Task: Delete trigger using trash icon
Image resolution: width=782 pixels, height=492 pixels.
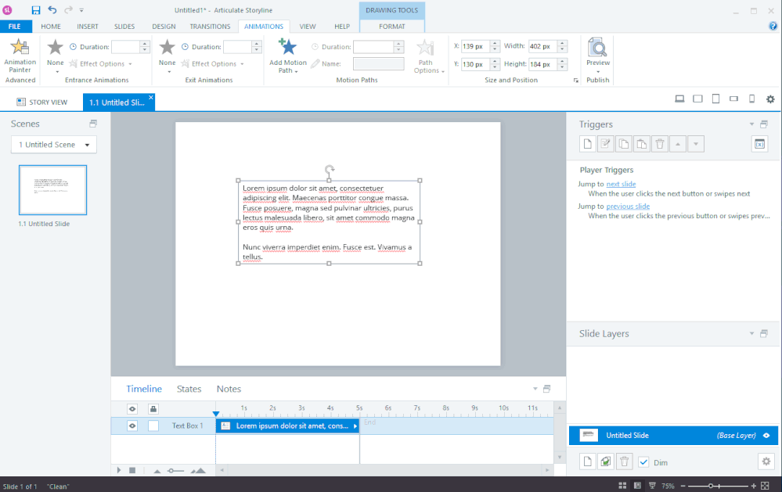Action: [x=659, y=143]
